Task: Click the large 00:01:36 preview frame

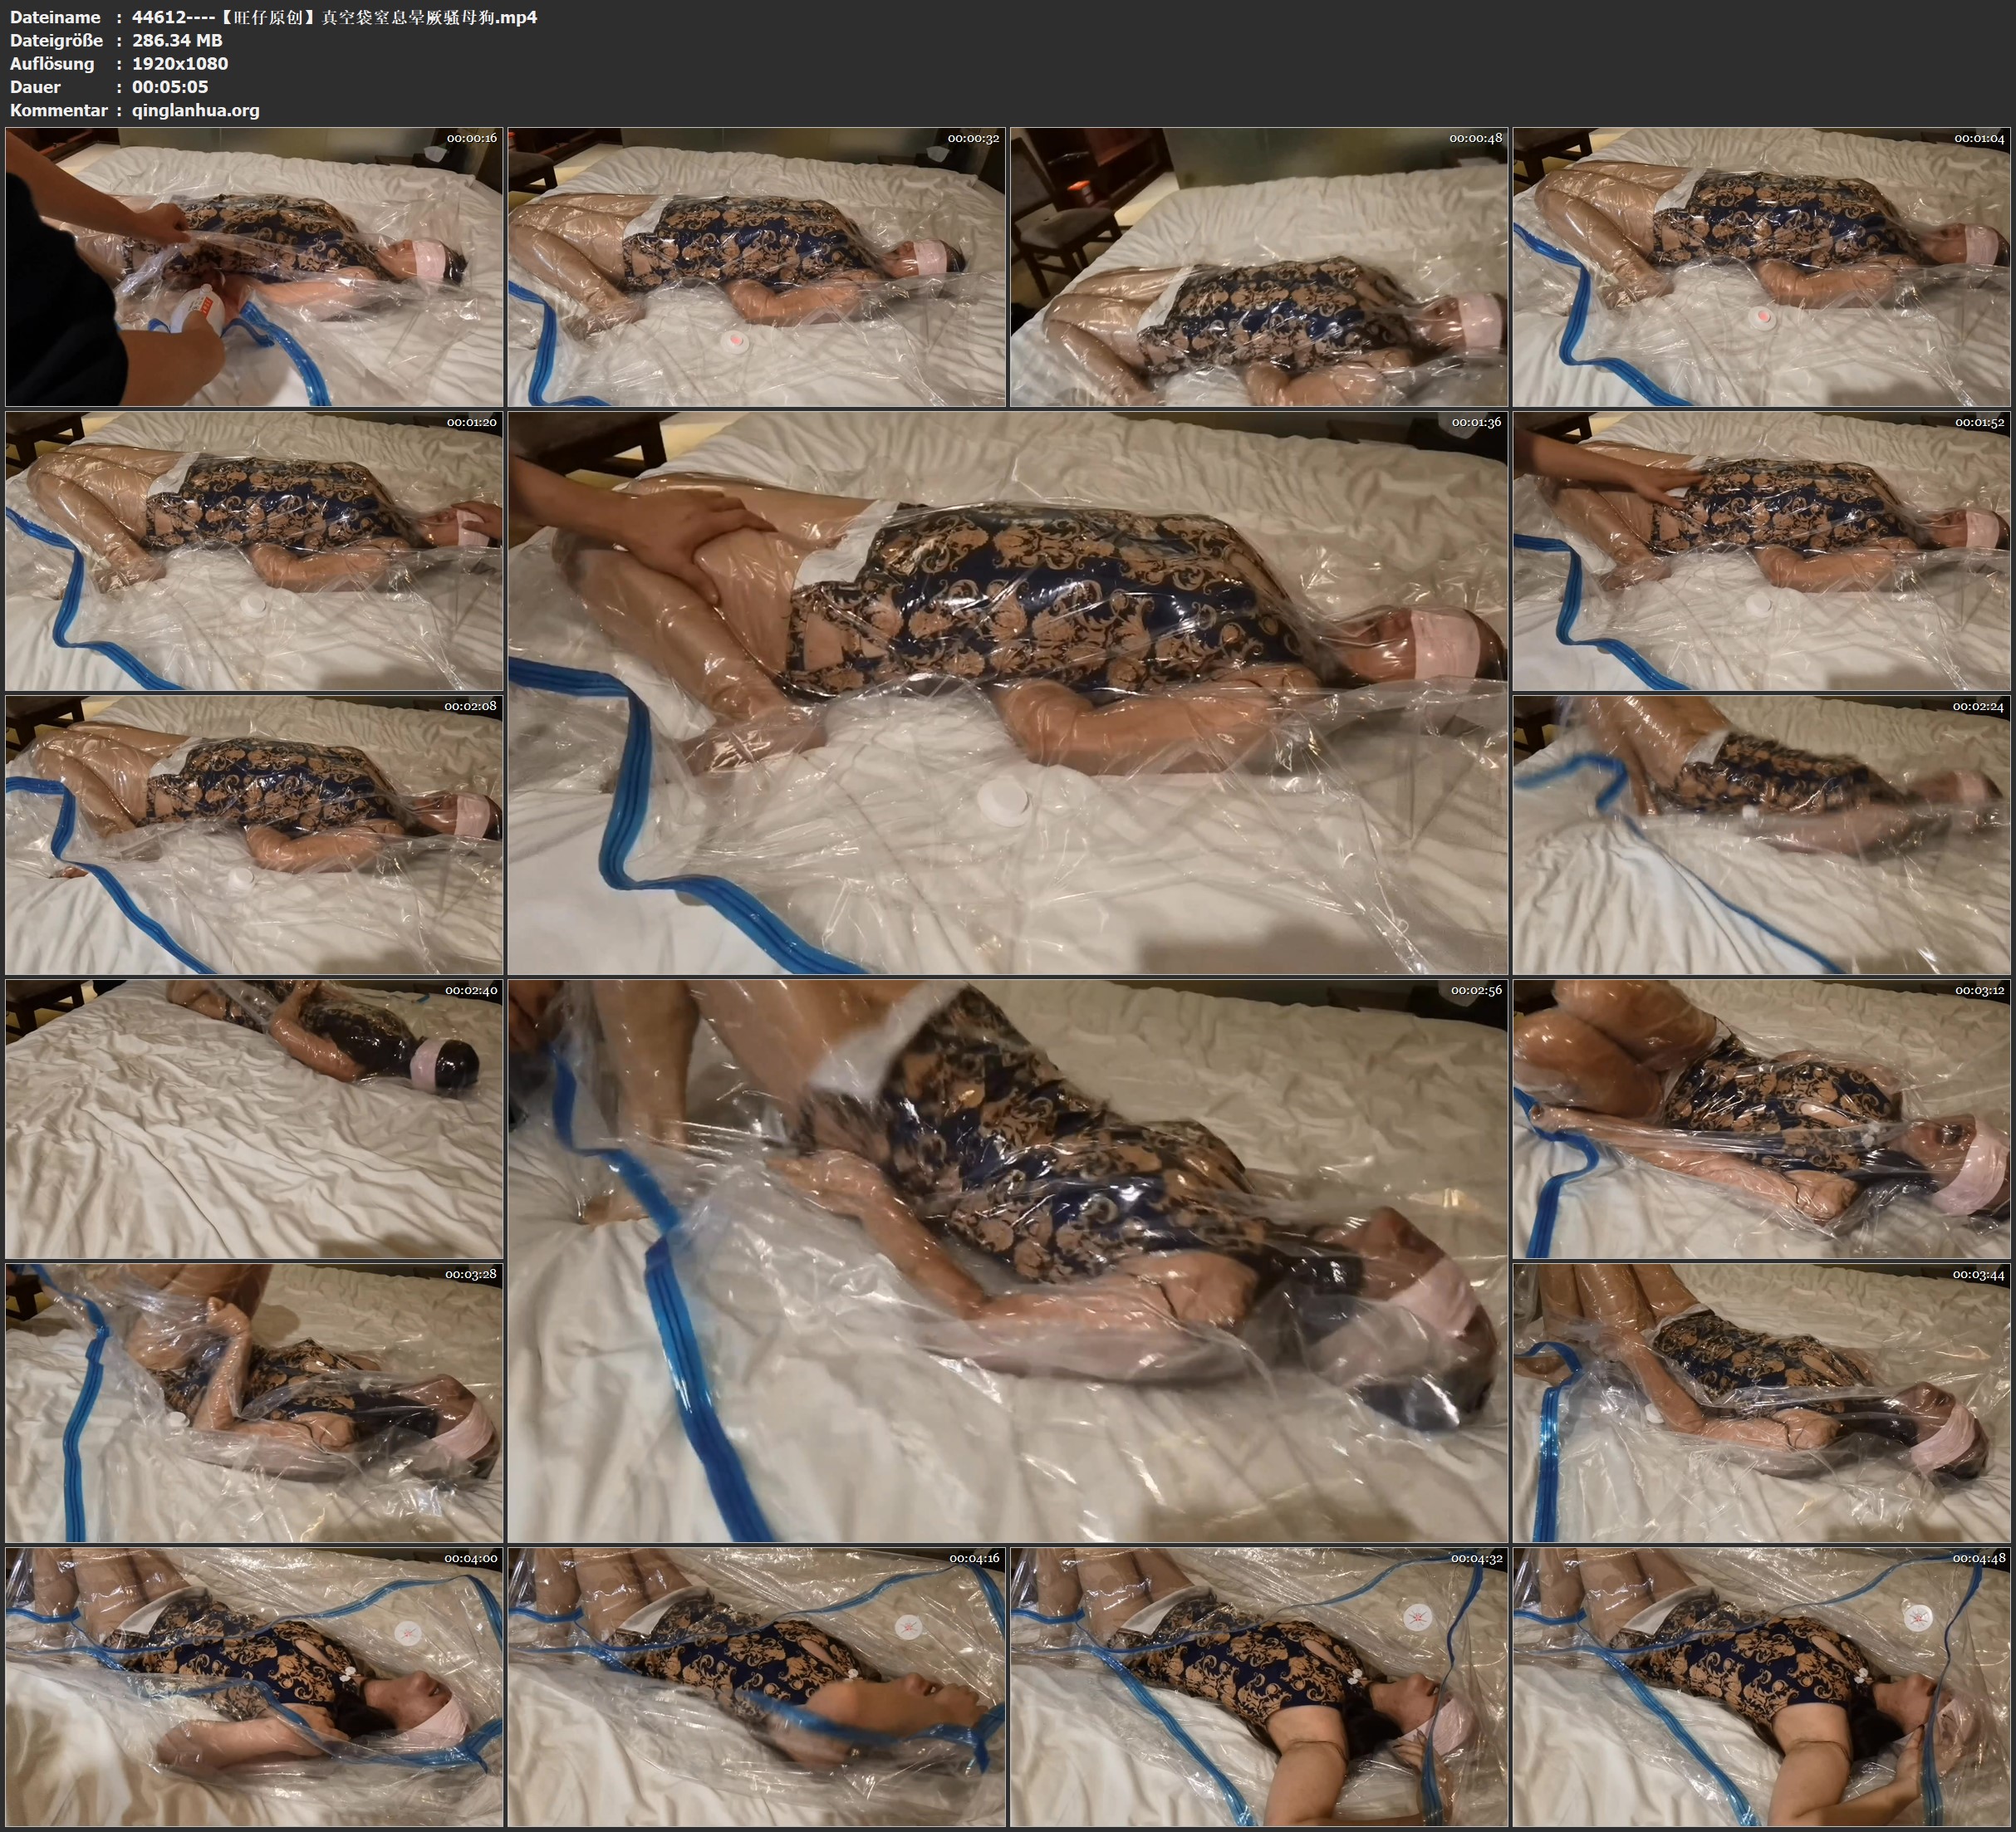Action: [x=1007, y=692]
